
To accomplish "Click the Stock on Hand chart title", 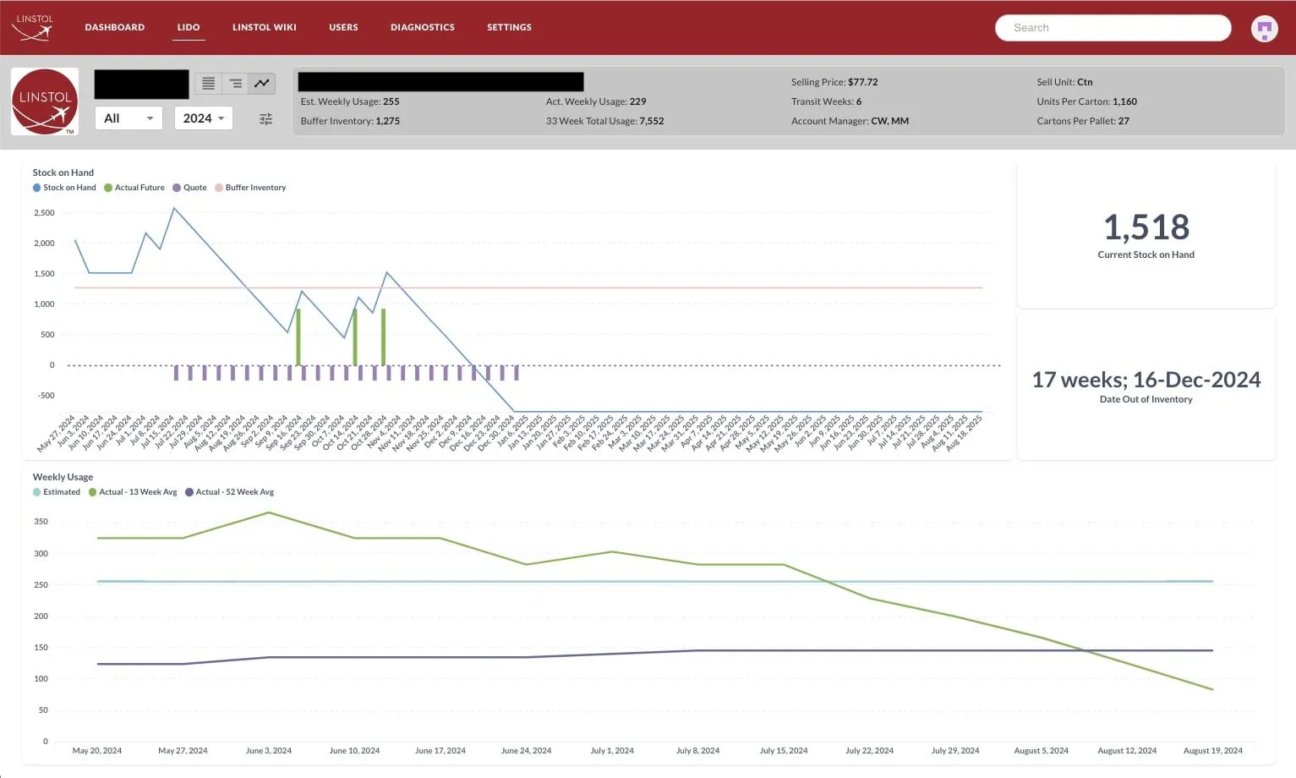I will (63, 173).
